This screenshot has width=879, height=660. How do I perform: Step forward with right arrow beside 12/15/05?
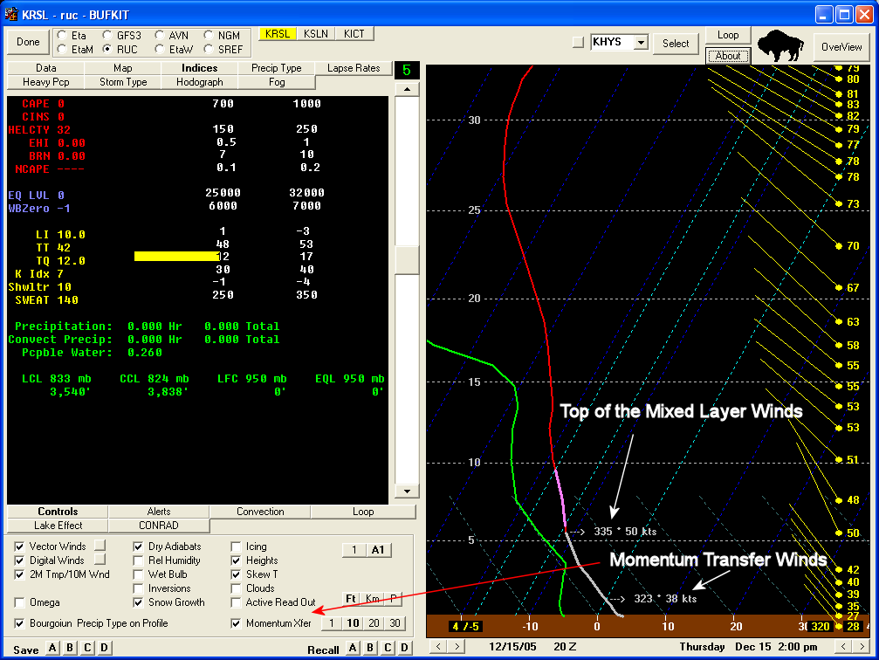point(457,647)
